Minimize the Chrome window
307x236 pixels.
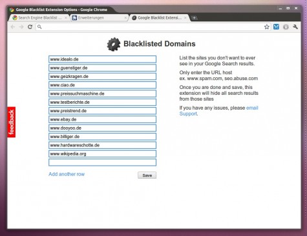tap(281, 8)
